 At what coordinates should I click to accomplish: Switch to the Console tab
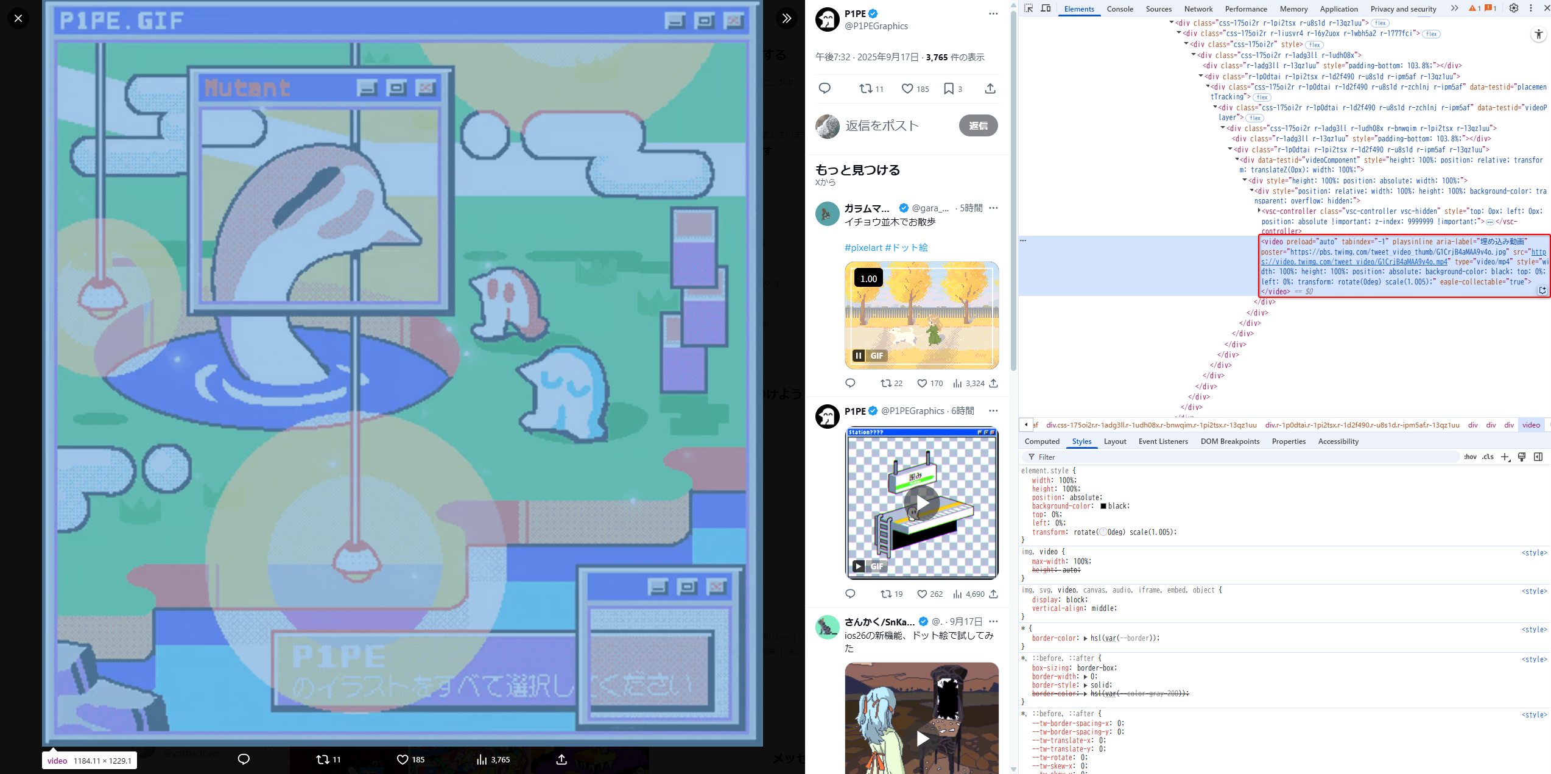(x=1119, y=9)
